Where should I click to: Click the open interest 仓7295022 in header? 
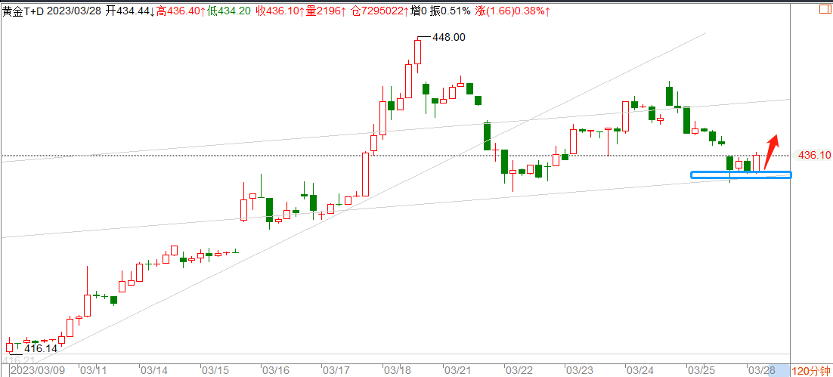pyautogui.click(x=380, y=11)
